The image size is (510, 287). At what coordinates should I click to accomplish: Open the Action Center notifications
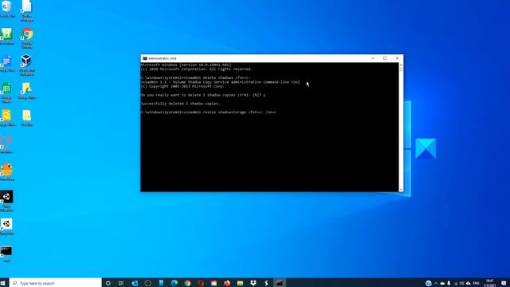tap(504, 283)
